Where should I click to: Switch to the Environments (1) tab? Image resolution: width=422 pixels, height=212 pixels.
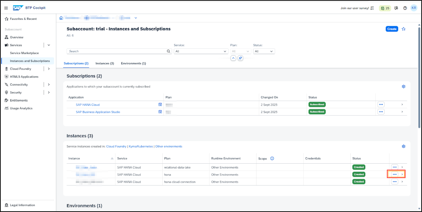pyautogui.click(x=133, y=63)
